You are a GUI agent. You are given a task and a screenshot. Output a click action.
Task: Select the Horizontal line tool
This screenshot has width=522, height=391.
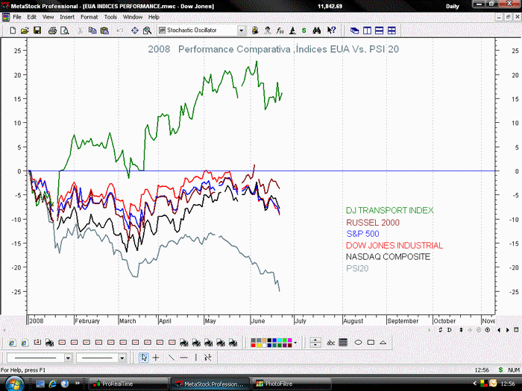click(x=183, y=357)
